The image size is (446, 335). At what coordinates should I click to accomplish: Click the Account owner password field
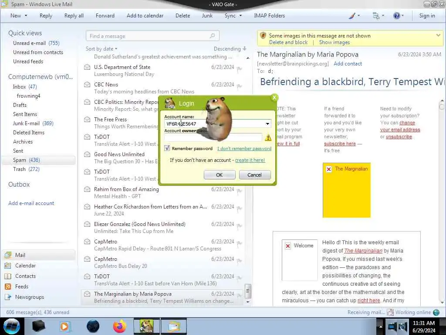[x=213, y=137]
